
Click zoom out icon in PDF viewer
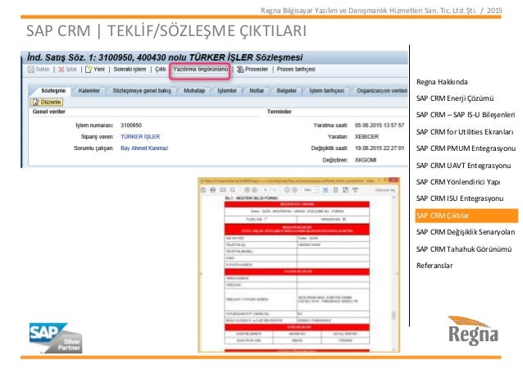coord(287,190)
